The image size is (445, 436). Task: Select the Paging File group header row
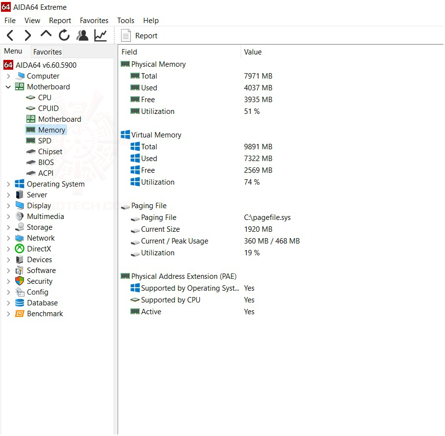[x=148, y=206]
